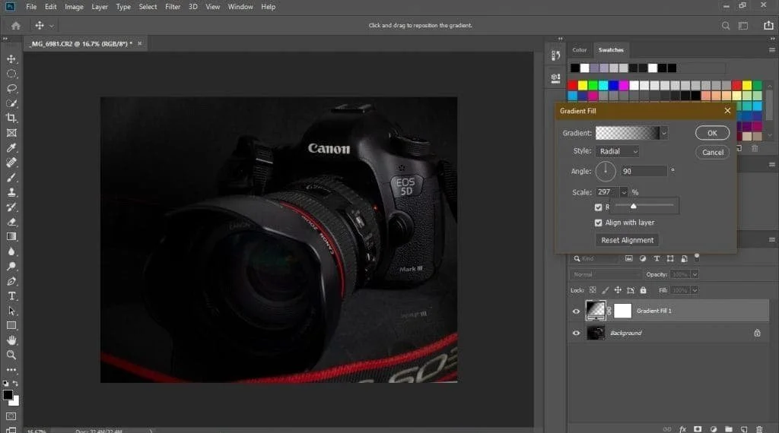
Task: Open the Image menu
Action: [74, 7]
